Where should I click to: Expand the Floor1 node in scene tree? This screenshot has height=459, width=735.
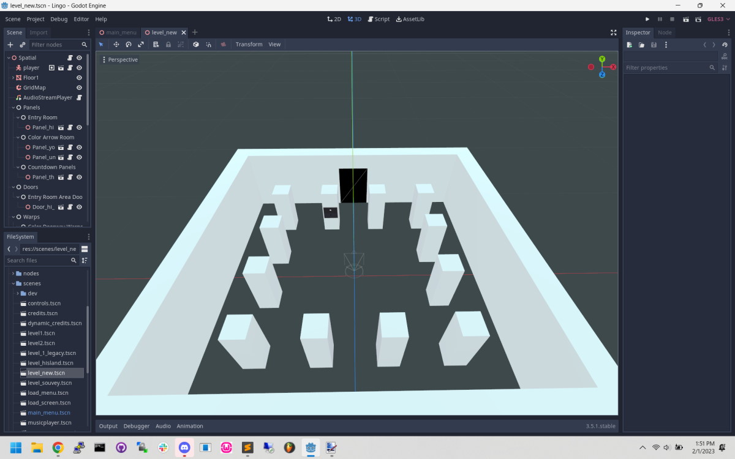pyautogui.click(x=13, y=78)
